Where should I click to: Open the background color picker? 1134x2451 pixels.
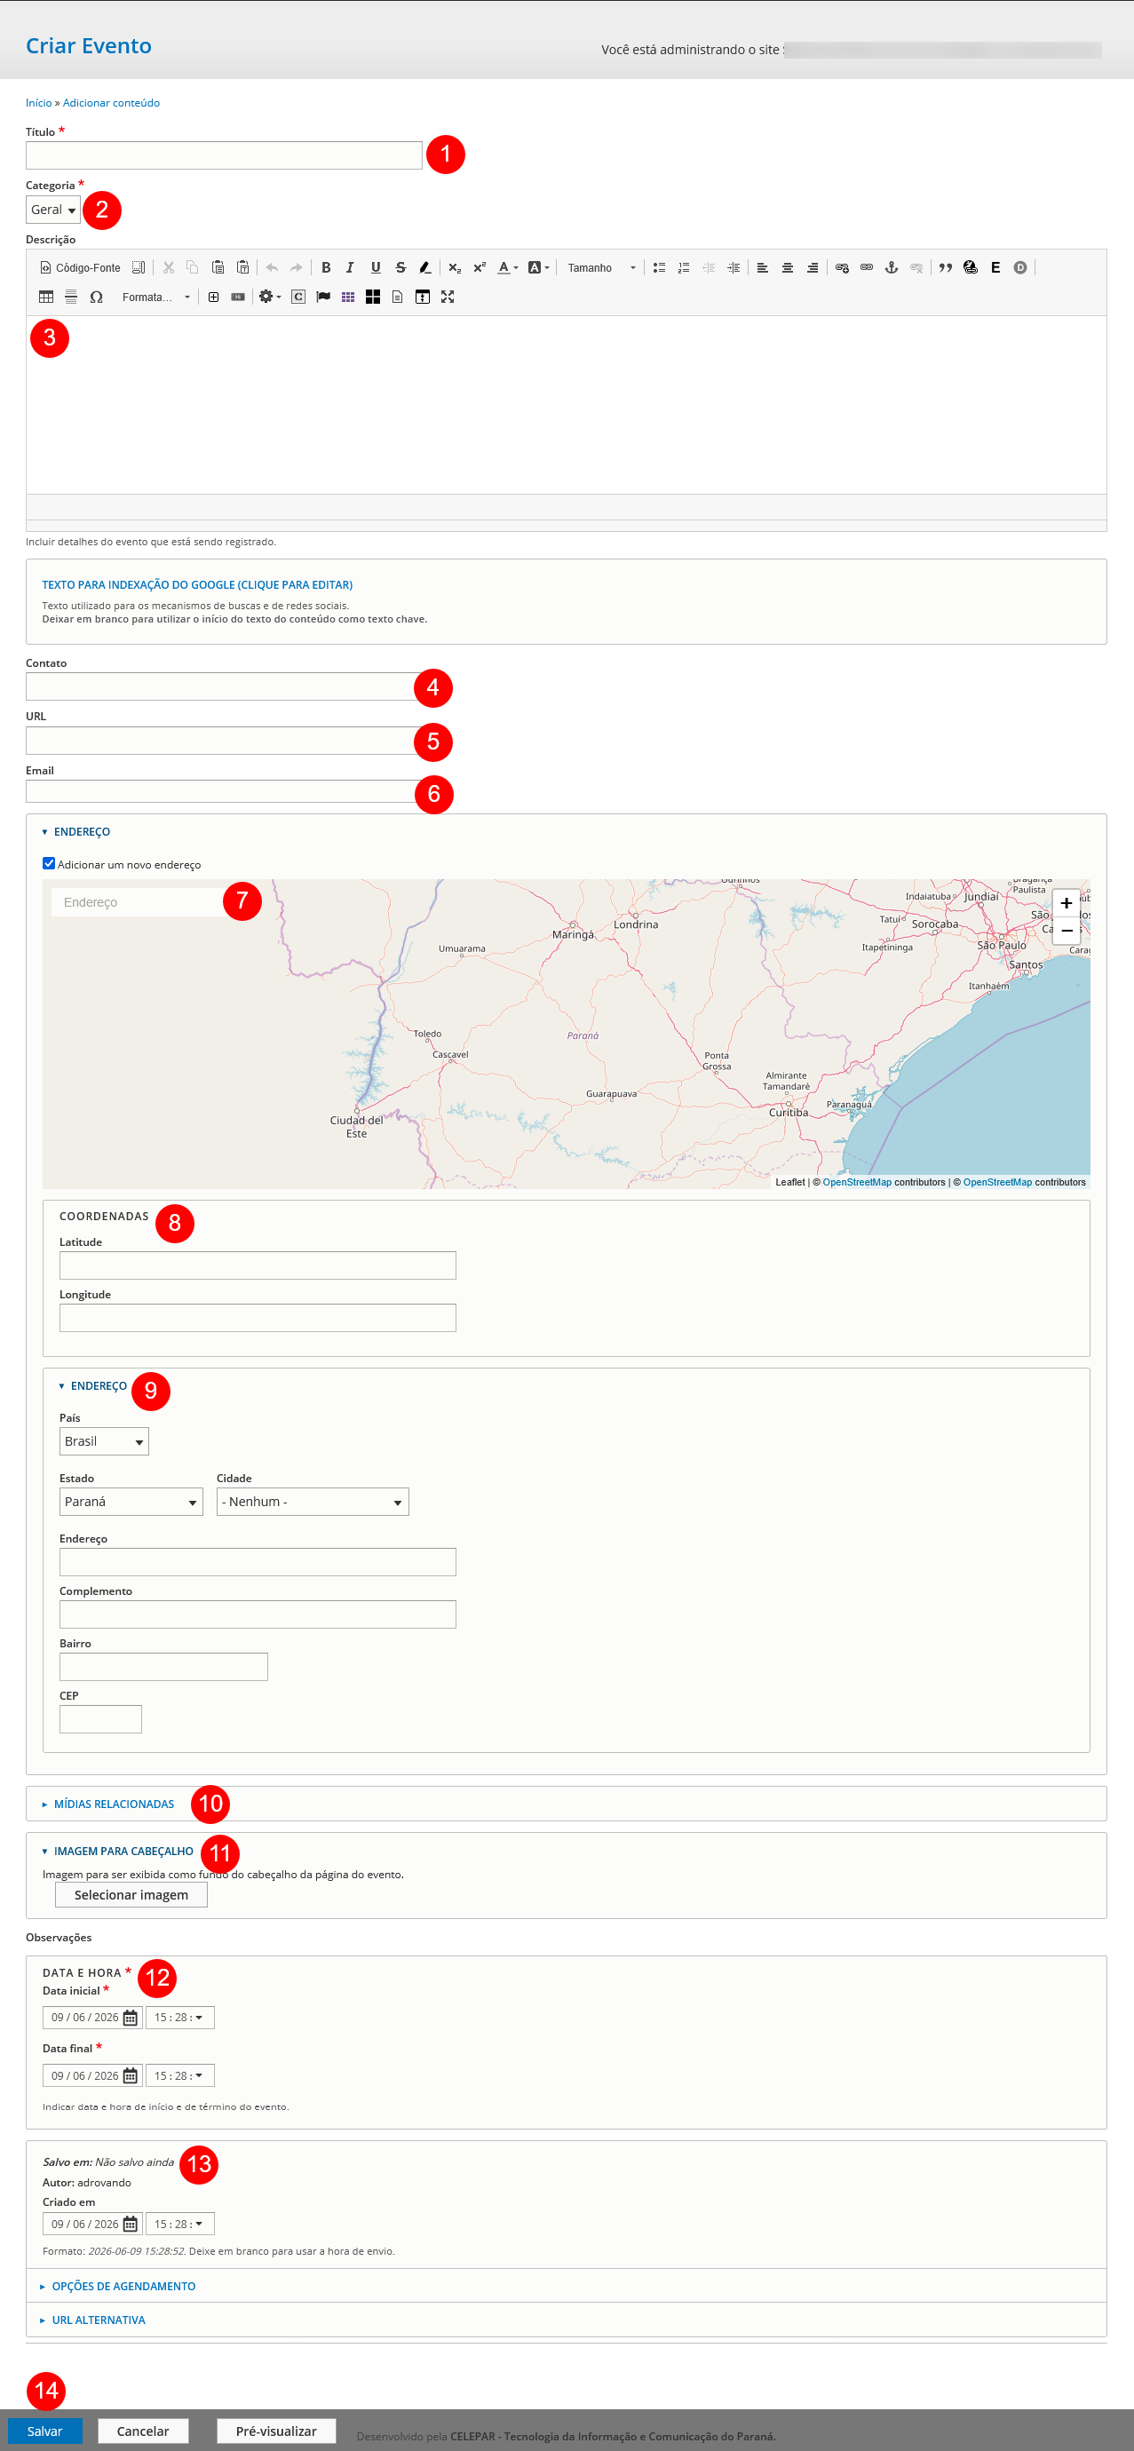[x=538, y=267]
